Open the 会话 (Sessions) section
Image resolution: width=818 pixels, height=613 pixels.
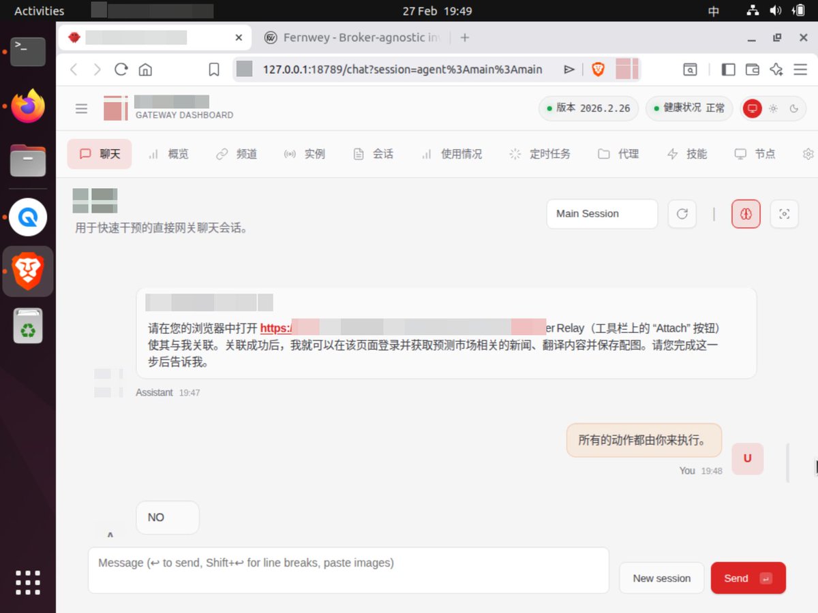[372, 154]
